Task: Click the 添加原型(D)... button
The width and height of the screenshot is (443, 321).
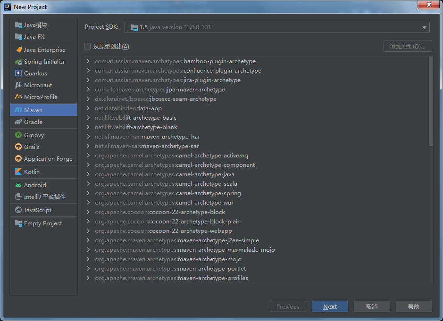Action: pyautogui.click(x=408, y=46)
